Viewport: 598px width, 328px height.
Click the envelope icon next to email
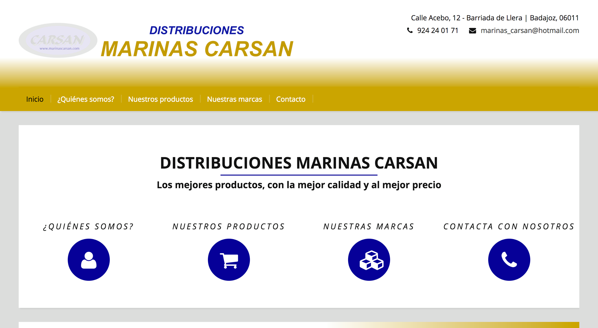472,31
